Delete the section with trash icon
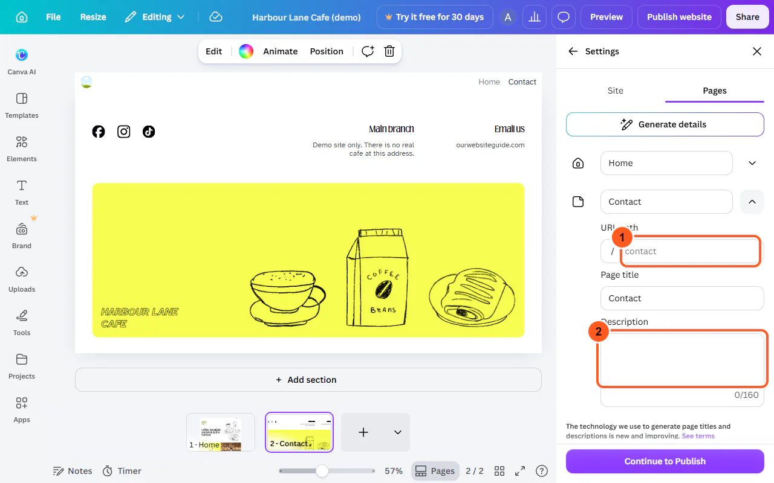Image resolution: width=774 pixels, height=483 pixels. click(389, 51)
